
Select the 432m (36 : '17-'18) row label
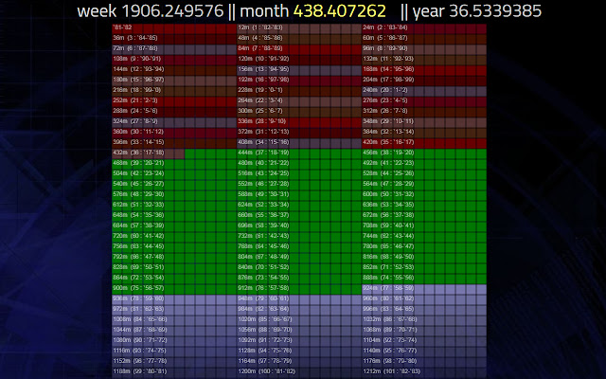(138, 153)
